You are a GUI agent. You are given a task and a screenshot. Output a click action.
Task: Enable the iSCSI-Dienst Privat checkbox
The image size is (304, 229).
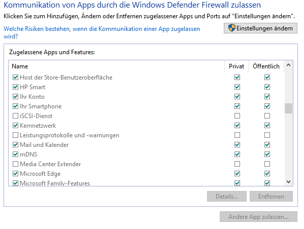(237, 116)
